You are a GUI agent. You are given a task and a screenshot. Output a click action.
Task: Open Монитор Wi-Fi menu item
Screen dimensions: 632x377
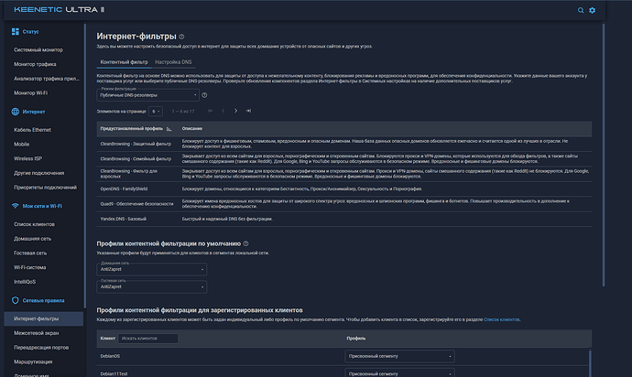pos(30,93)
